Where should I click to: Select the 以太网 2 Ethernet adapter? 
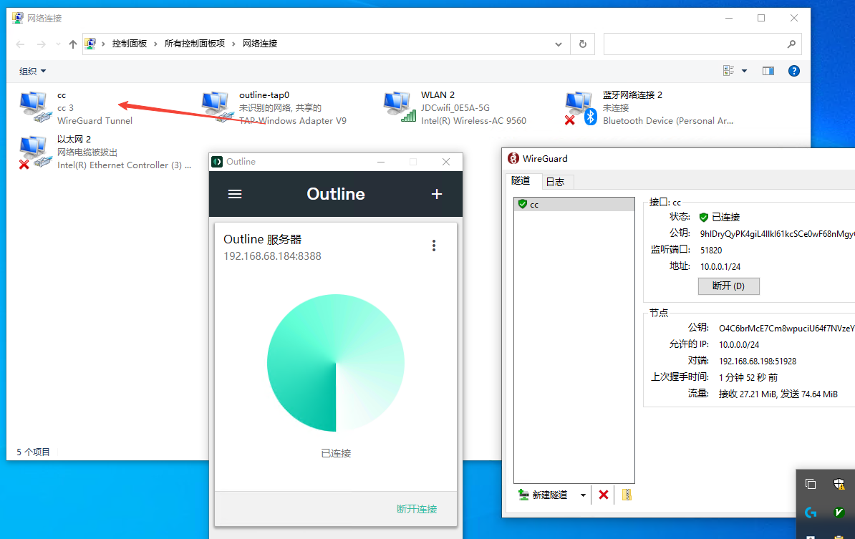[105, 152]
